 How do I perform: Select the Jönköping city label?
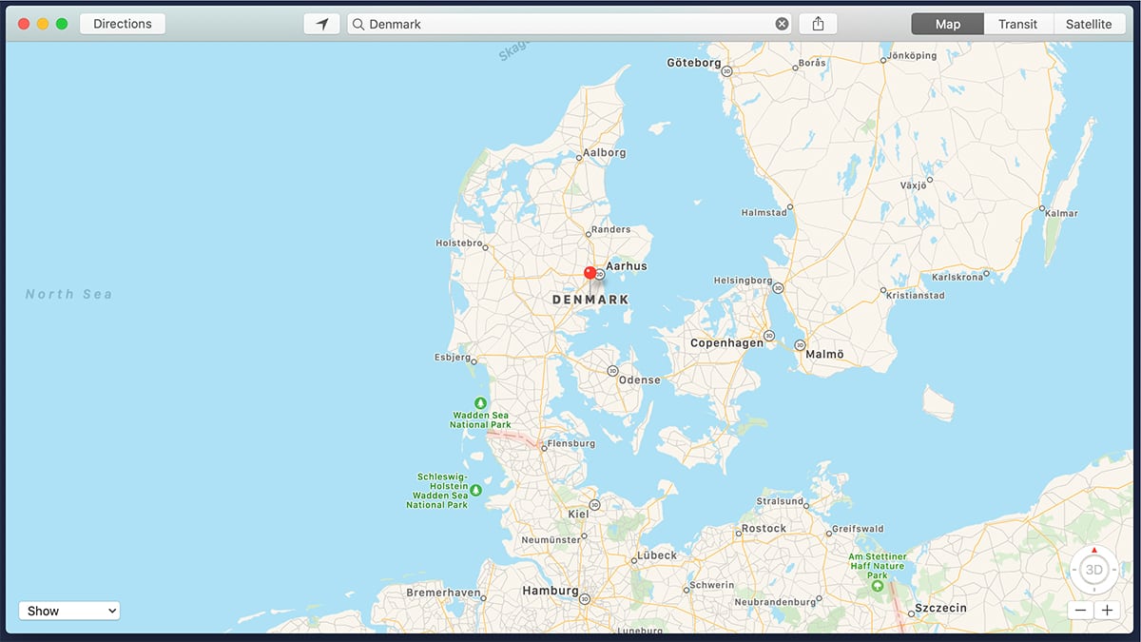pos(913,55)
